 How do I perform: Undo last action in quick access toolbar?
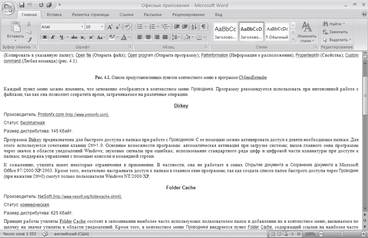[29, 5]
